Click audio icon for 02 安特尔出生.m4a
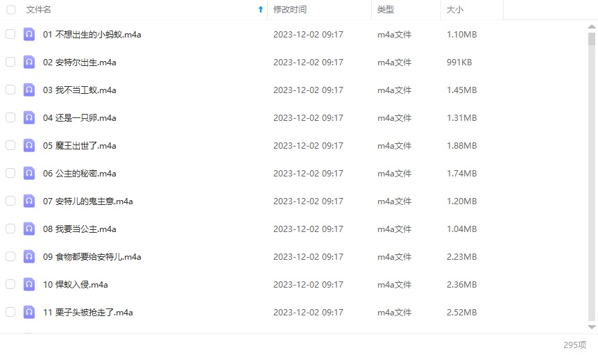Viewport: 598px width, 355px height. [29, 62]
